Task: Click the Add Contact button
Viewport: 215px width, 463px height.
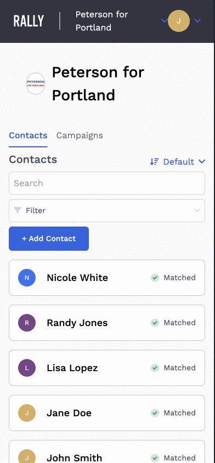Action: pyautogui.click(x=49, y=239)
